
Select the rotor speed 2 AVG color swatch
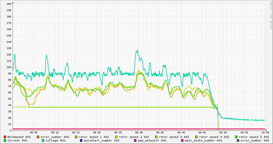tap(116, 137)
